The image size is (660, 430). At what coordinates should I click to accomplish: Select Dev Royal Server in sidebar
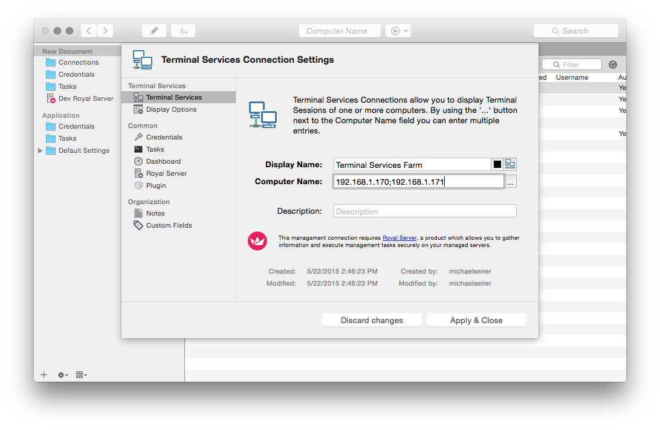pos(80,98)
